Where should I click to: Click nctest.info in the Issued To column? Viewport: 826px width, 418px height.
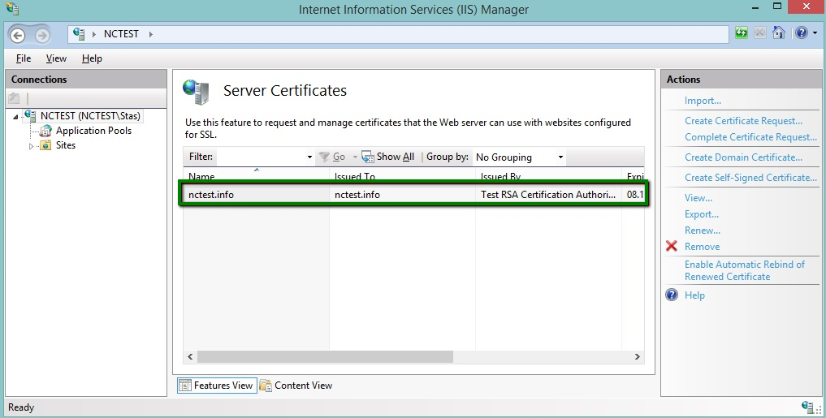point(357,195)
